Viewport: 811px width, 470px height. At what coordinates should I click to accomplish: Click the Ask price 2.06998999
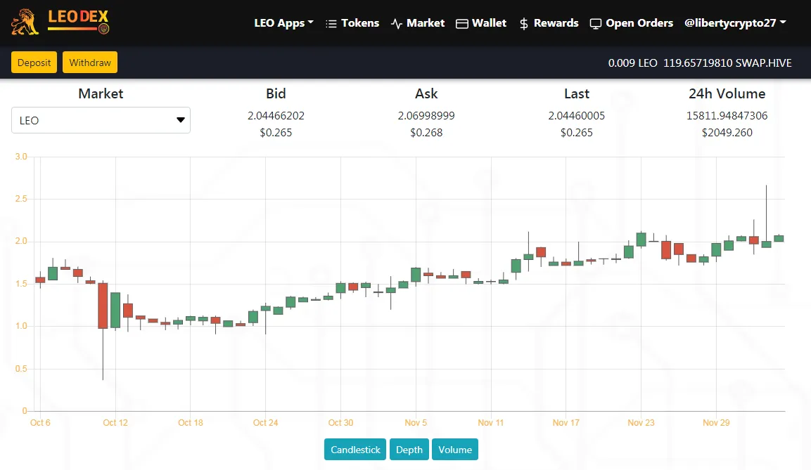pos(426,116)
